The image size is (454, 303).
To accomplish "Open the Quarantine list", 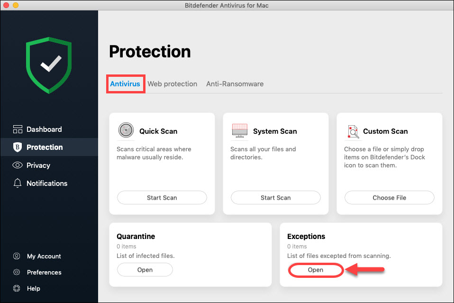I will (145, 269).
